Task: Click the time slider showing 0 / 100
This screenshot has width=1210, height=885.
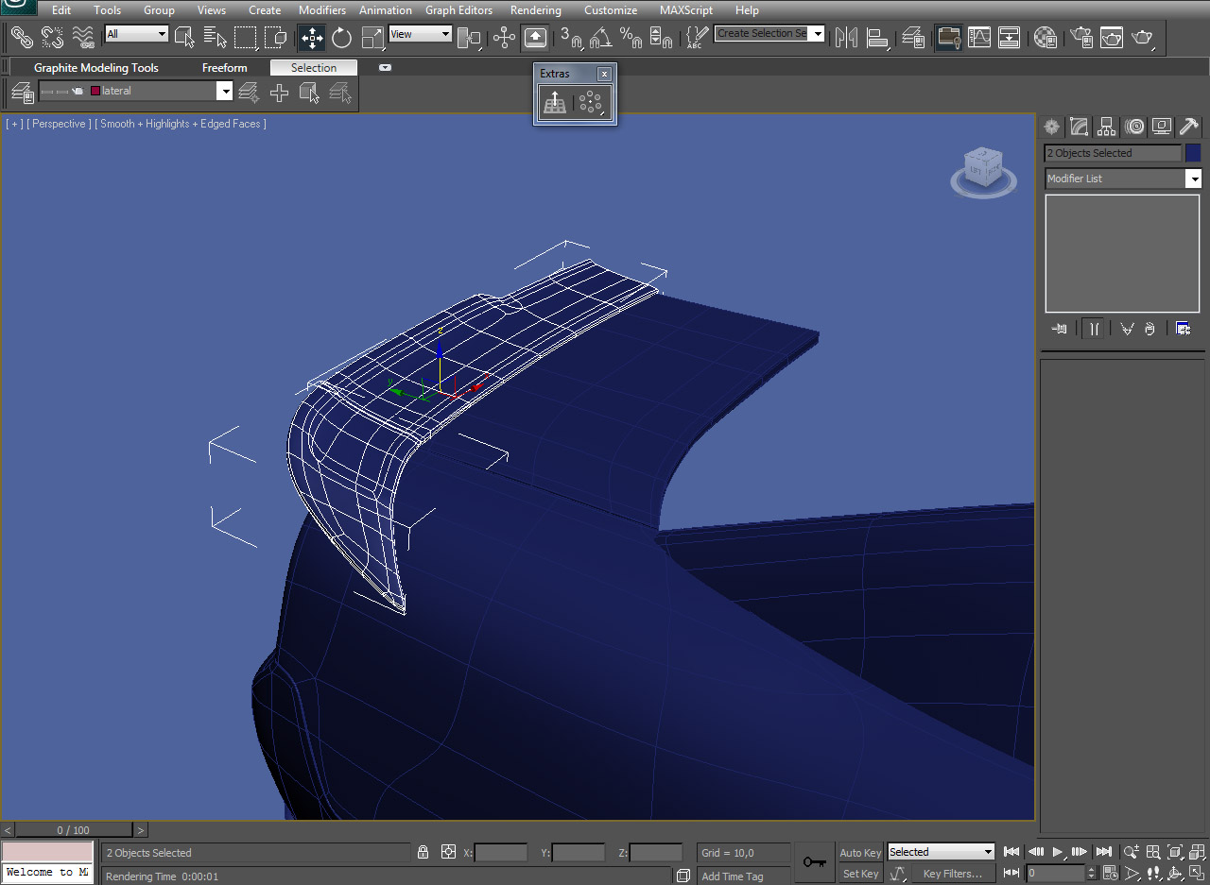Action: pos(73,830)
